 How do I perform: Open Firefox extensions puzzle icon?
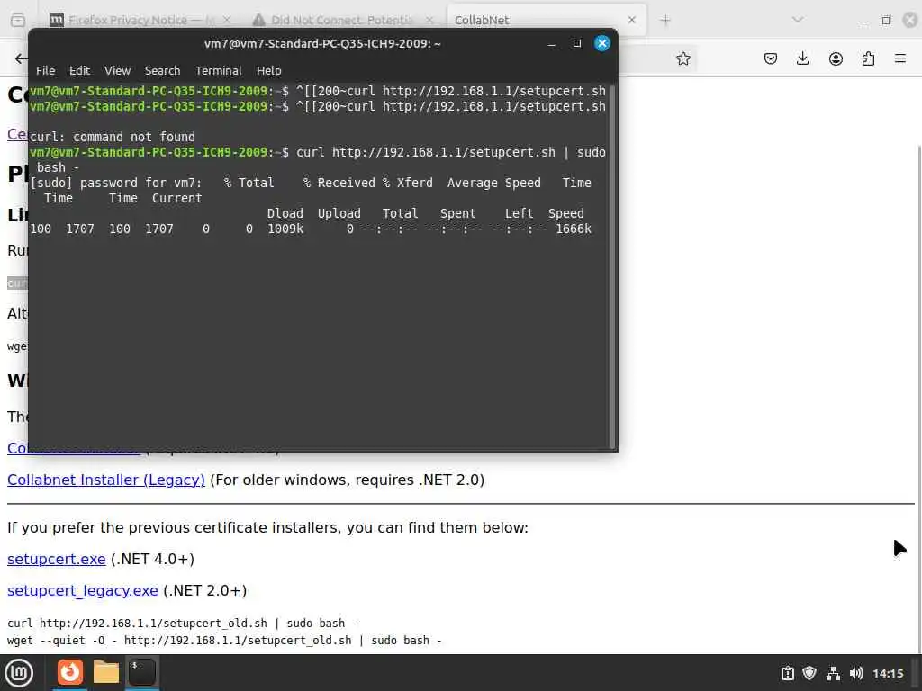(x=868, y=58)
